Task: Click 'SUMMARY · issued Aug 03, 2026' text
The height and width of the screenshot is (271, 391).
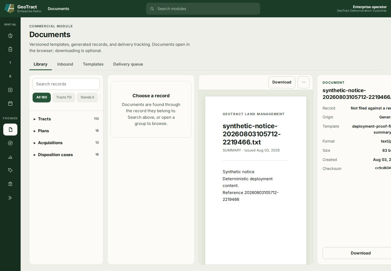Action: pos(251,150)
